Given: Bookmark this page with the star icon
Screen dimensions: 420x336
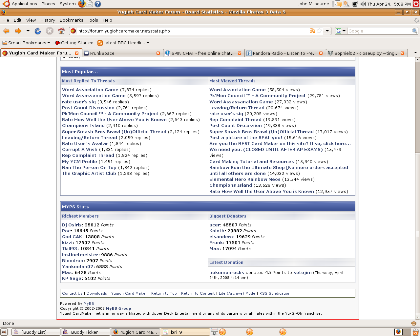Looking at the screenshot, I should 319,31.
